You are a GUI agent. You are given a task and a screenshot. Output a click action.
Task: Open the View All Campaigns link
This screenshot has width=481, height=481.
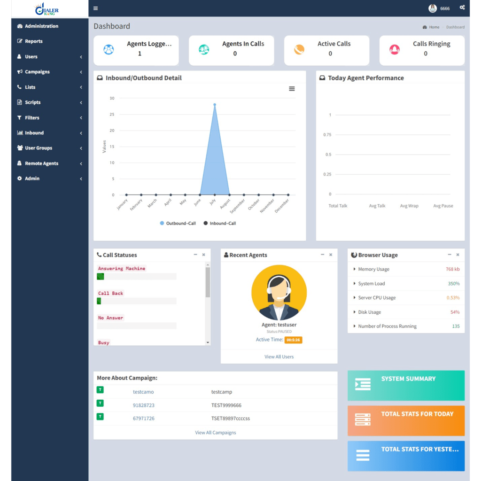215,433
